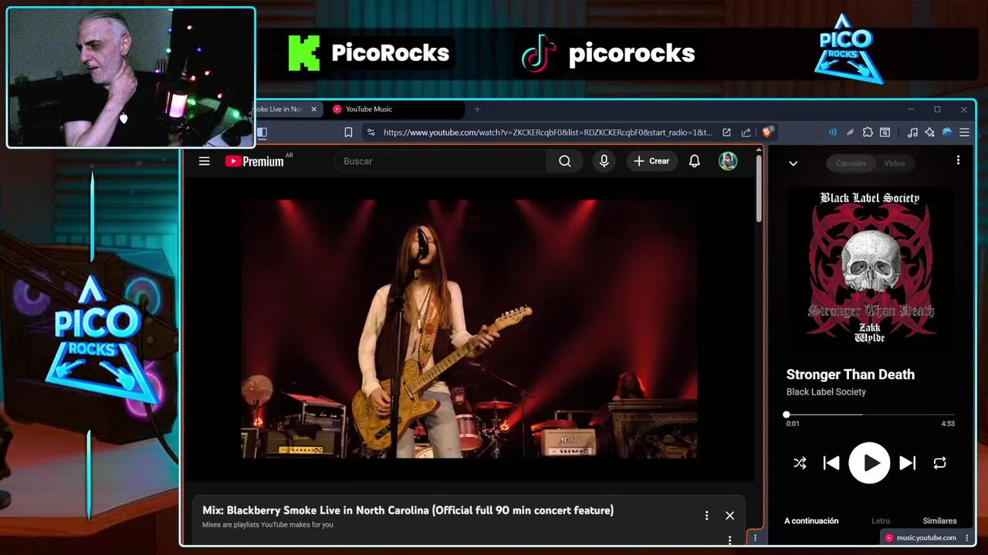Viewport: 988px width, 555px height.
Task: Switch music player to Video mode
Action: pyautogui.click(x=894, y=163)
